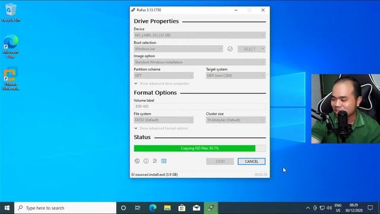Cancel the ISO copying process
Viewport: 380px width, 214px height.
(251, 161)
